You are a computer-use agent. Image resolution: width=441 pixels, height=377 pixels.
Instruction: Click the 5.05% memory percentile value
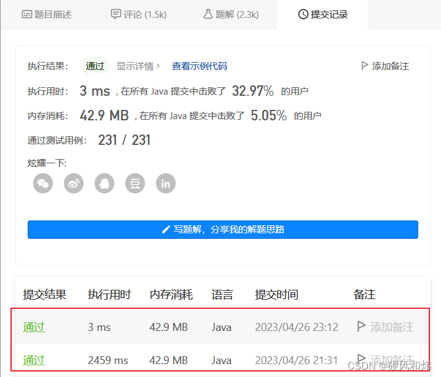point(268,115)
